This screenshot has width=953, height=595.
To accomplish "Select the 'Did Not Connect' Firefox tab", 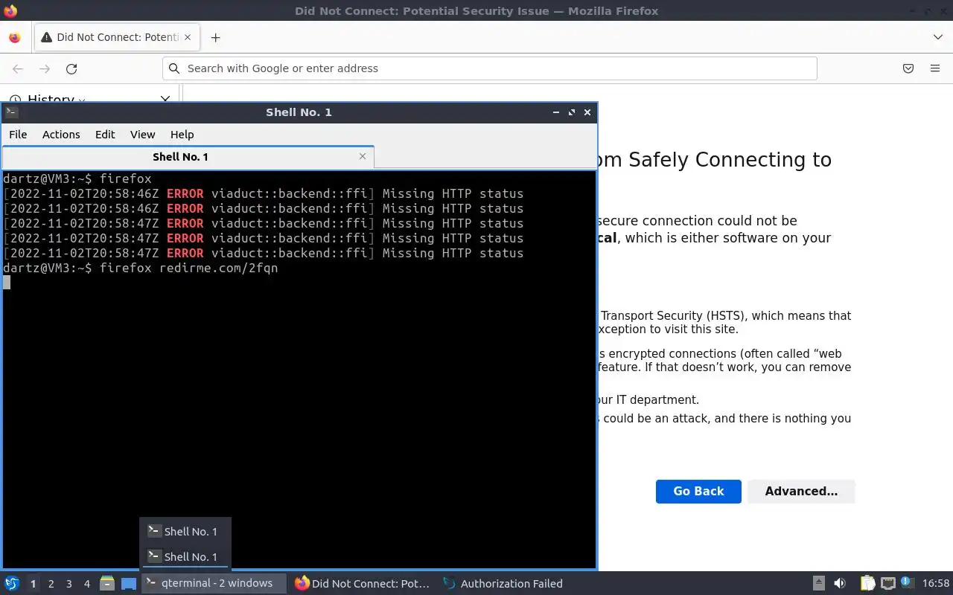I will [x=118, y=37].
